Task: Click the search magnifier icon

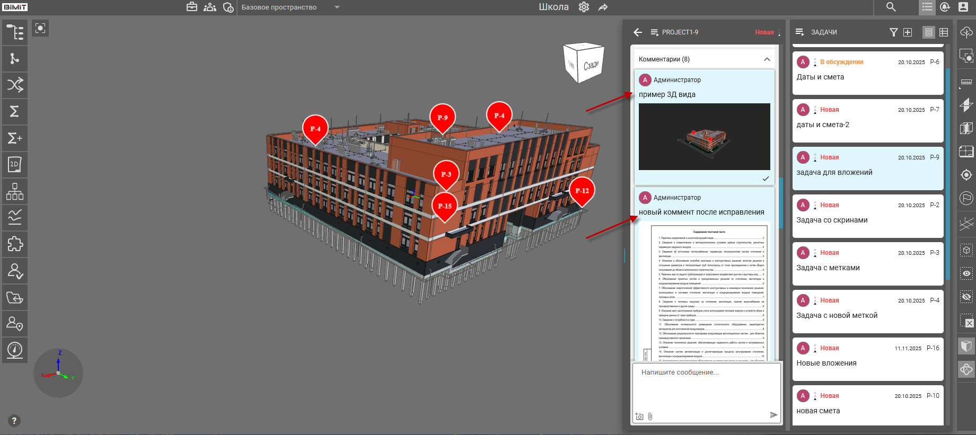Action: click(x=891, y=7)
